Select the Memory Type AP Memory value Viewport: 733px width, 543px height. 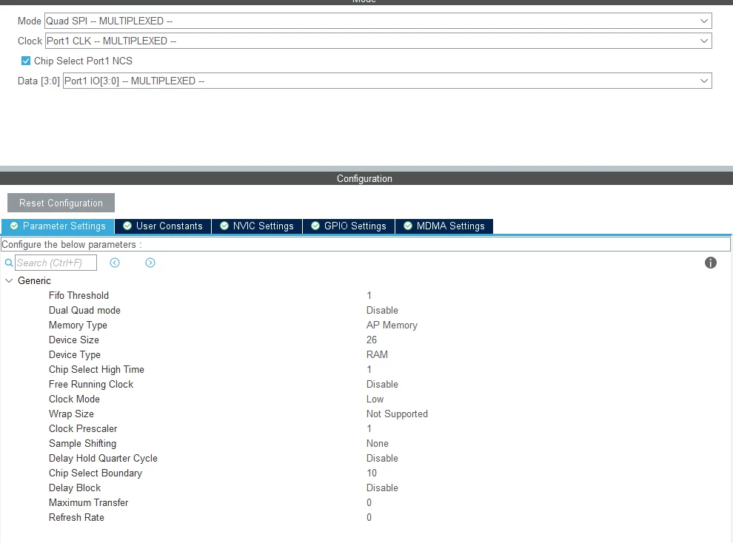click(392, 325)
